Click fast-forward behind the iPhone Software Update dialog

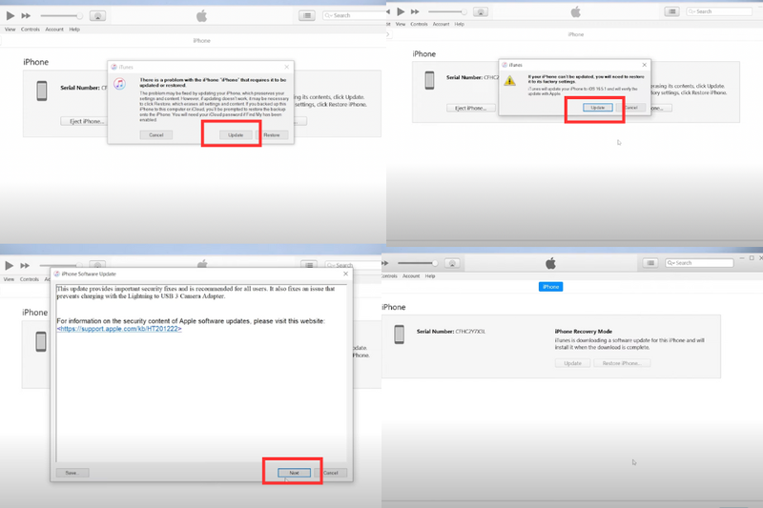click(25, 265)
